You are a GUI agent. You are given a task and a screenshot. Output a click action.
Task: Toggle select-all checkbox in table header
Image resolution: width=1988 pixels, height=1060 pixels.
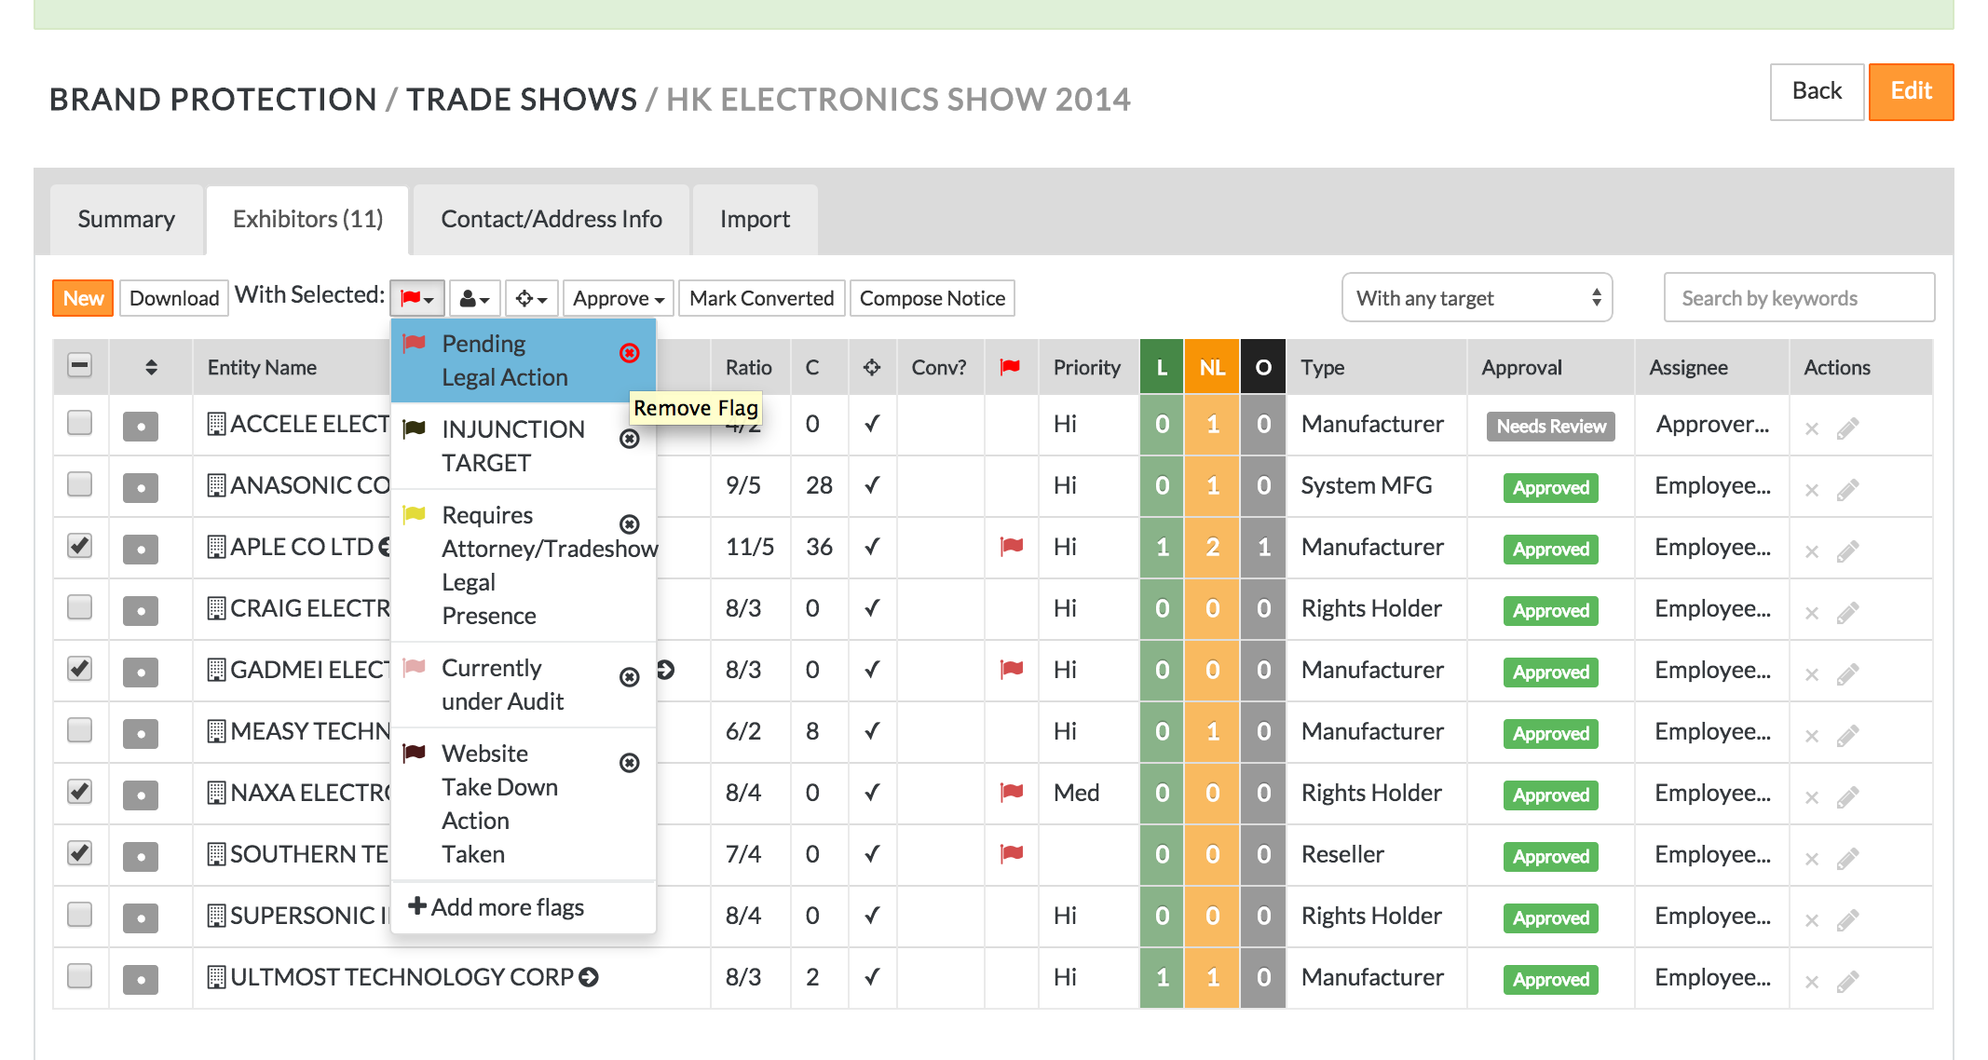80,366
